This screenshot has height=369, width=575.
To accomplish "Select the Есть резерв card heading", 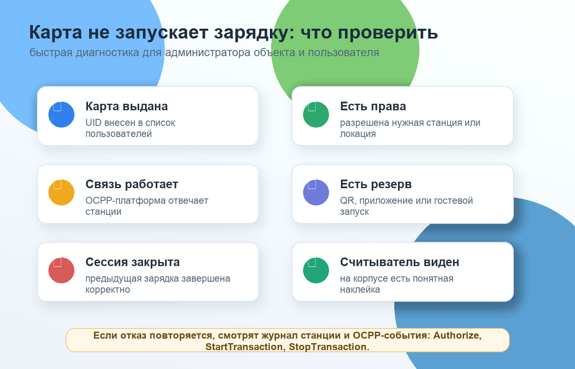I will (376, 184).
